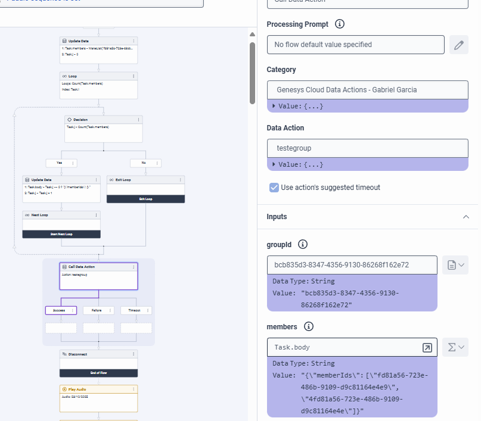Open the Call Data Action node's three-dot menu
This screenshot has height=421, width=481.
click(134, 267)
